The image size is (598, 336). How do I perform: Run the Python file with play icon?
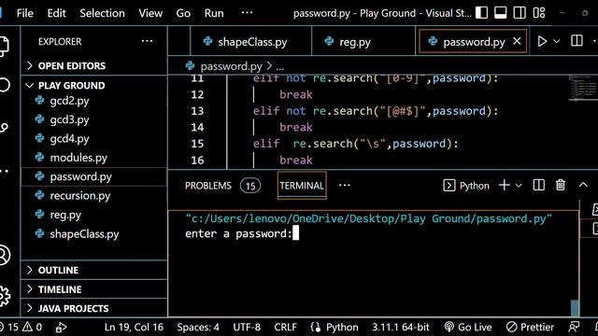pos(542,41)
